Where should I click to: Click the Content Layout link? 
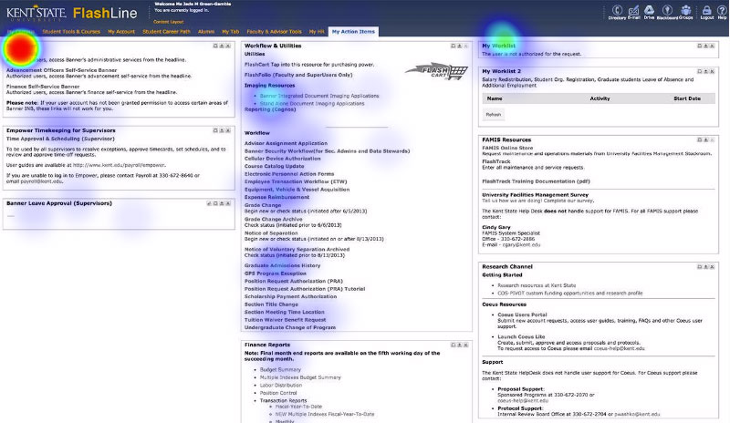click(x=169, y=22)
